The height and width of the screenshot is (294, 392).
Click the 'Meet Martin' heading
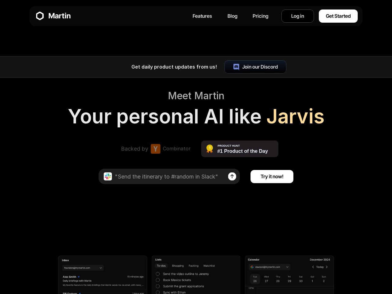pyautogui.click(x=196, y=96)
